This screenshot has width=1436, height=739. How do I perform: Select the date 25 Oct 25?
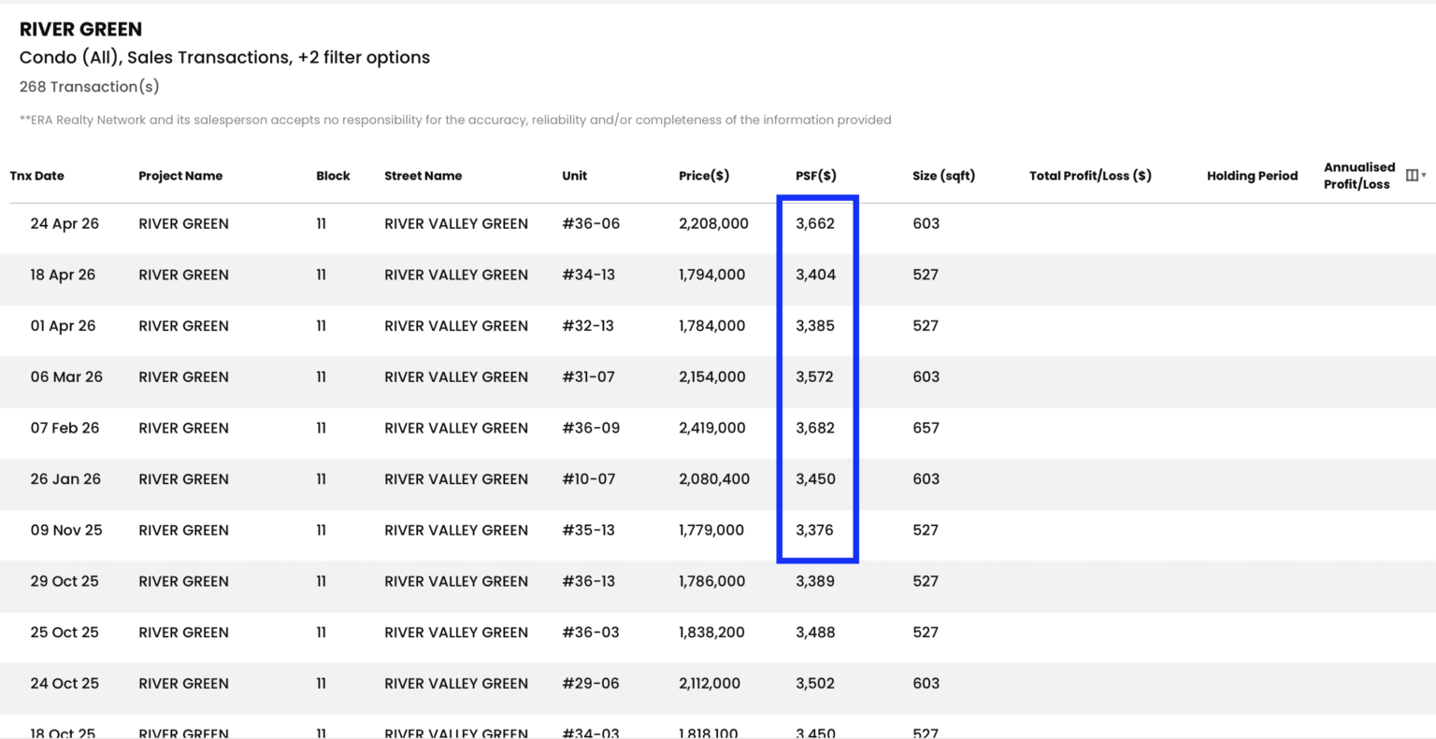tap(65, 632)
